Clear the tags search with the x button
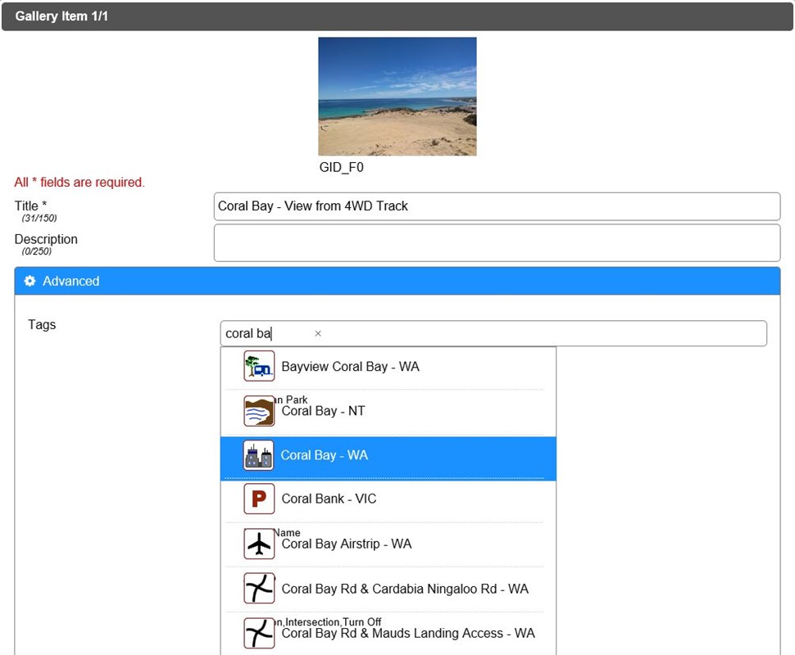Screen dimensions: 795x655 click(x=318, y=333)
